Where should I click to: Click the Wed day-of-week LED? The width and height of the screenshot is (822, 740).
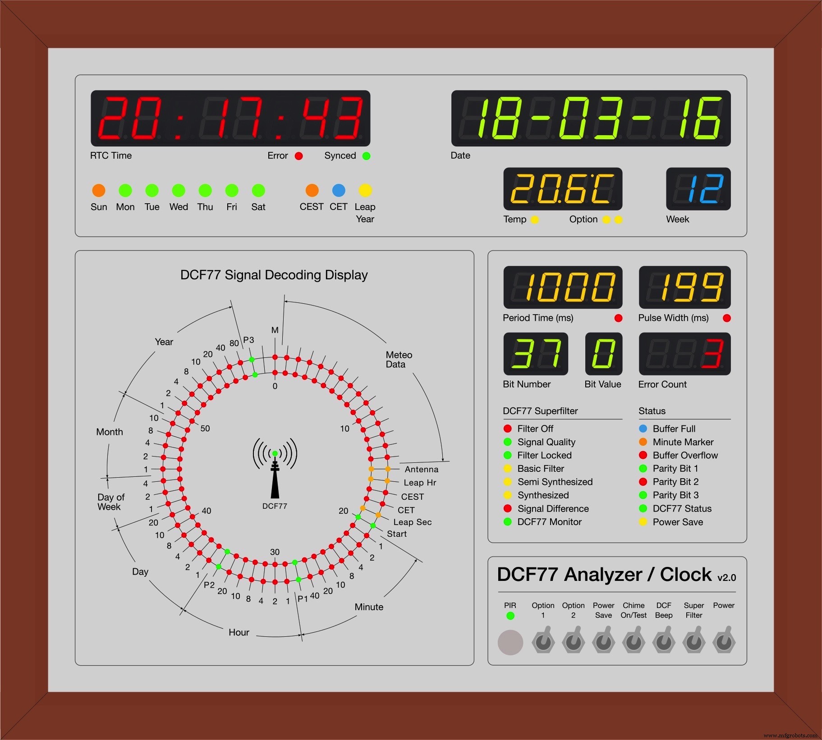pos(179,190)
